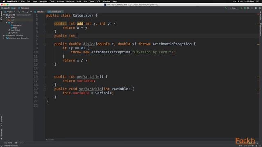Open the Refactor menu

tap(70, 2)
